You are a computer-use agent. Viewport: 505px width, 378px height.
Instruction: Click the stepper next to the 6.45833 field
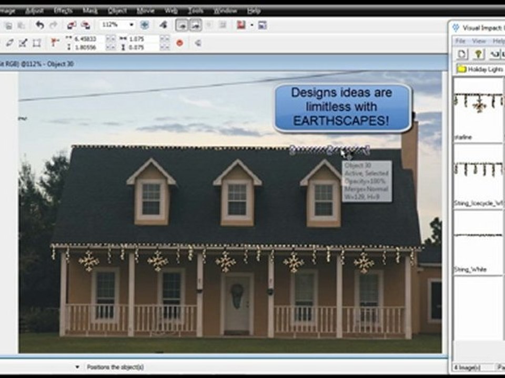coord(110,39)
